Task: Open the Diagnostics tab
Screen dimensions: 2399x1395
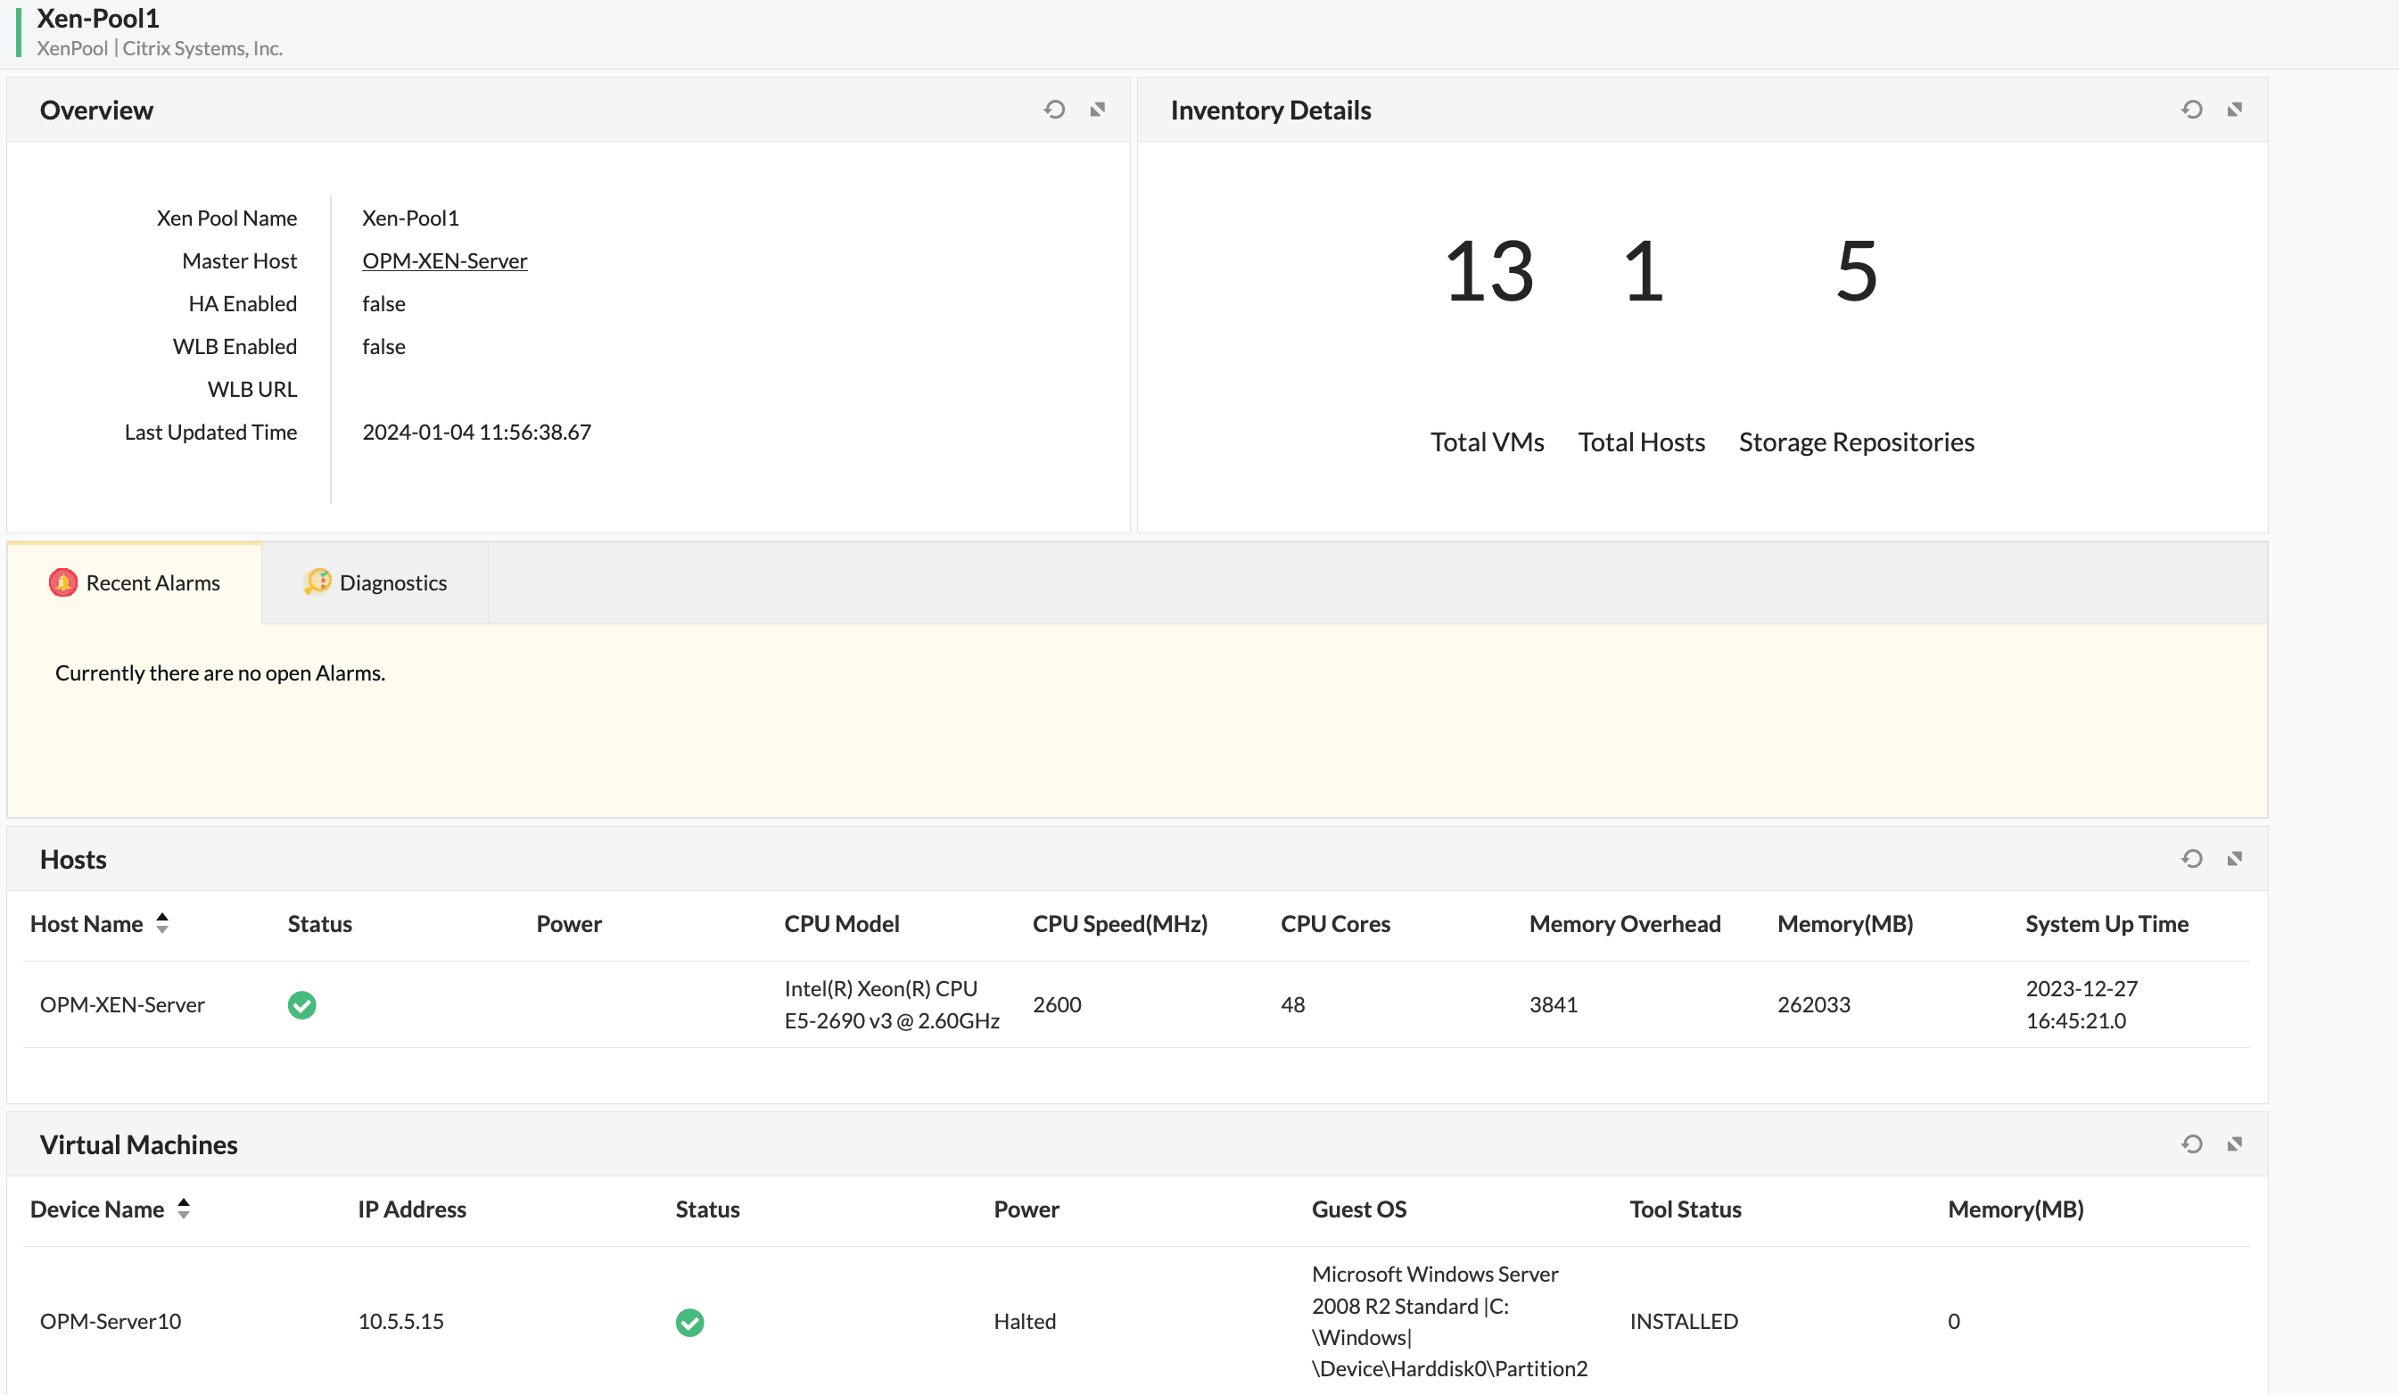Action: pos(375,582)
